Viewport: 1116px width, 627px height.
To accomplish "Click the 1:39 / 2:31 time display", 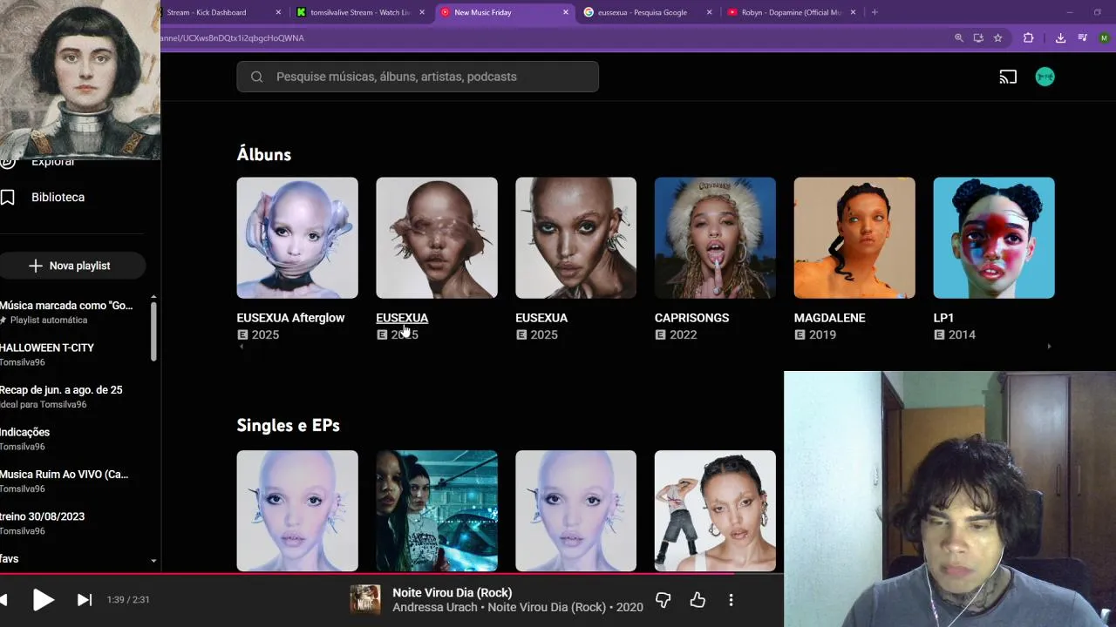I will click(x=128, y=600).
